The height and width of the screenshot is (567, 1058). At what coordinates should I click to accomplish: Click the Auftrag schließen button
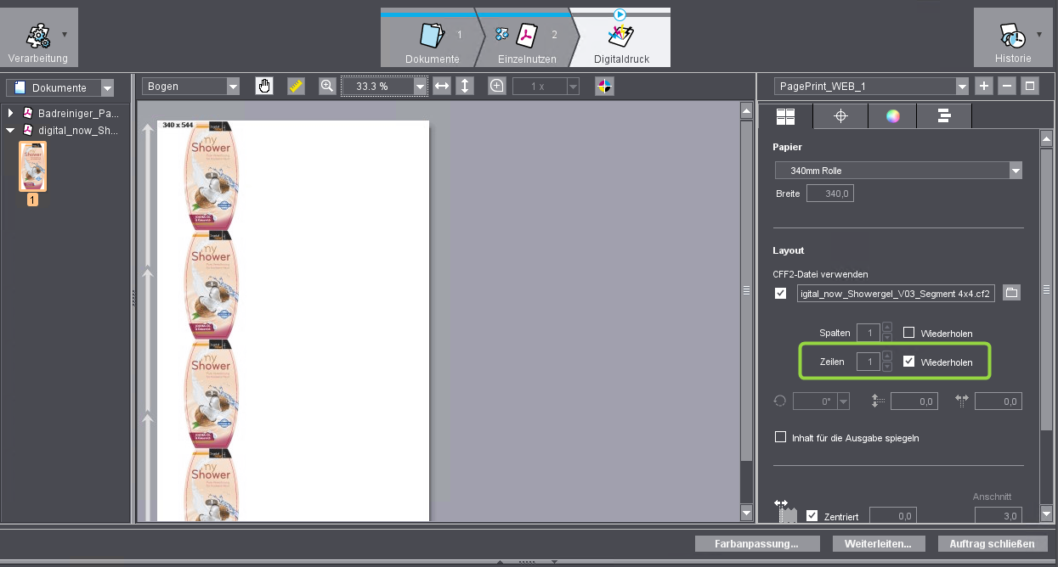pyautogui.click(x=991, y=543)
